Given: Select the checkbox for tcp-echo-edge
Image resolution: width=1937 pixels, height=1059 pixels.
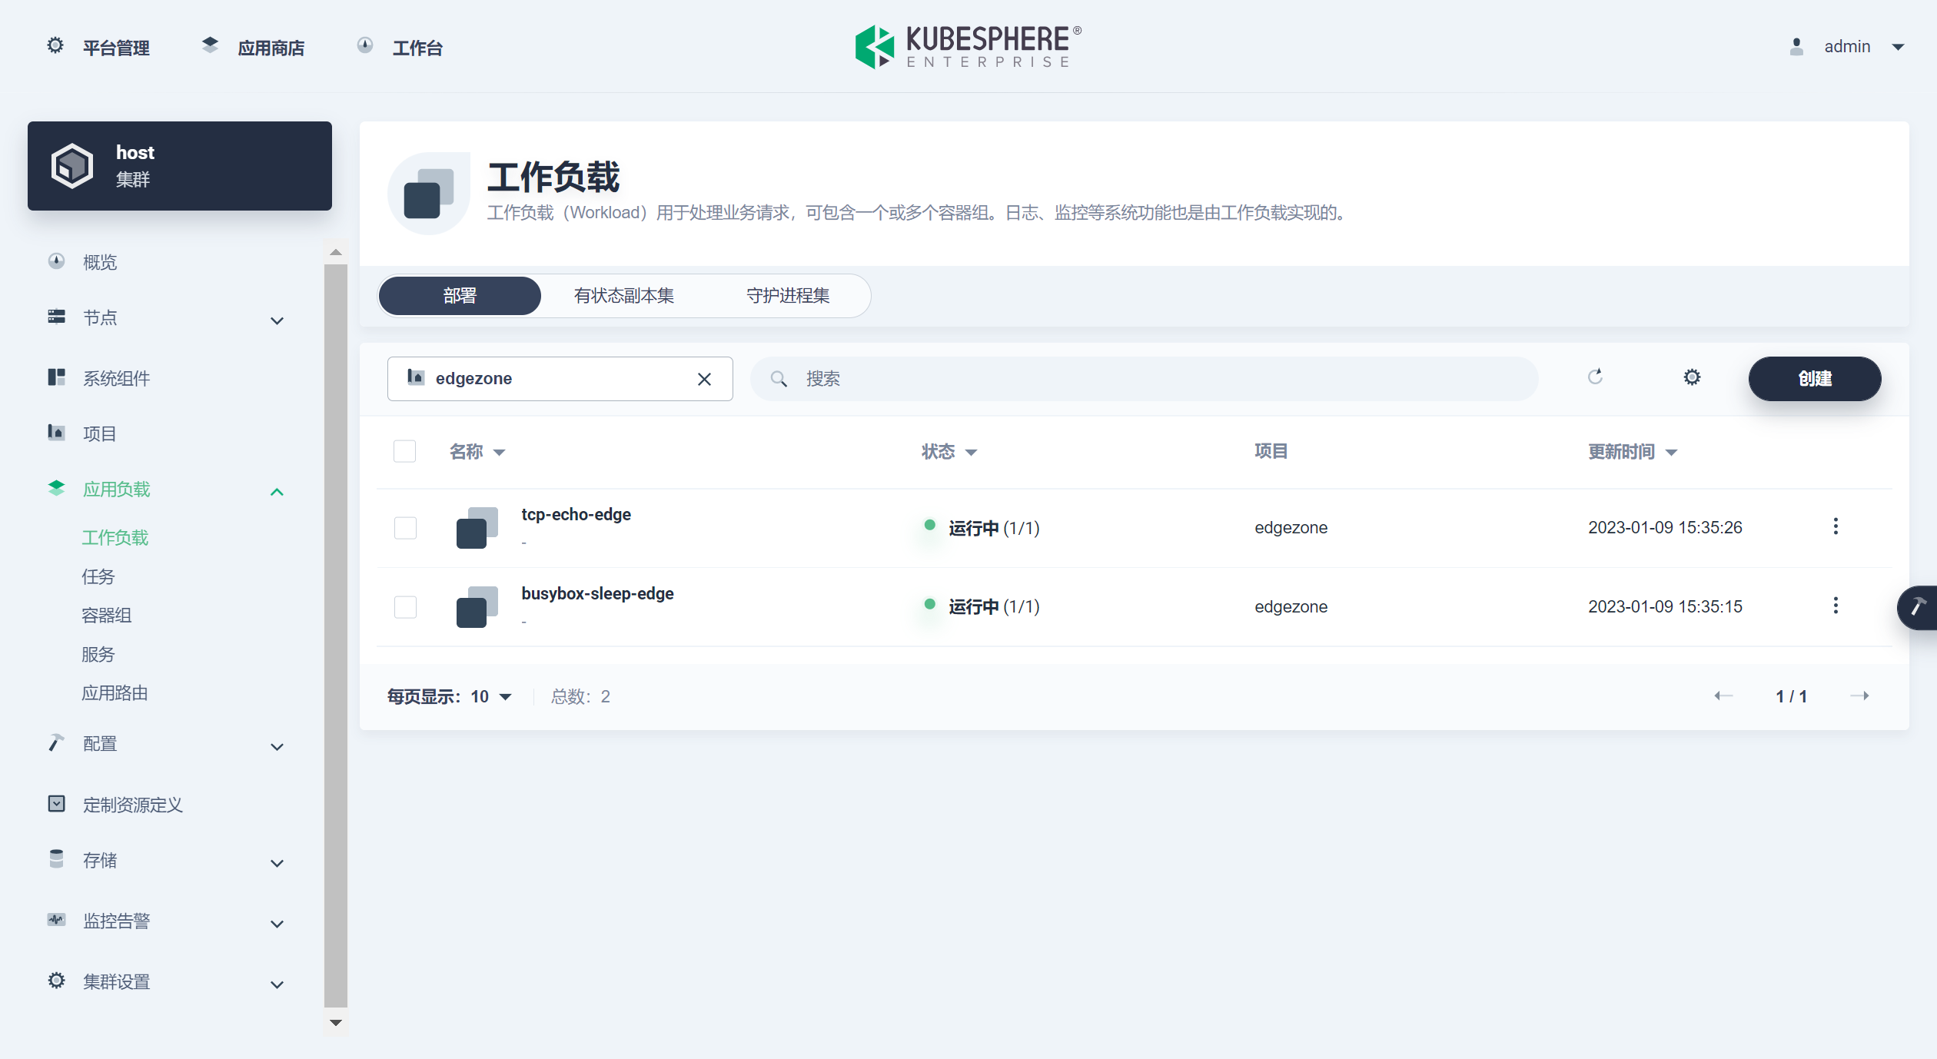Looking at the screenshot, I should click(x=405, y=528).
